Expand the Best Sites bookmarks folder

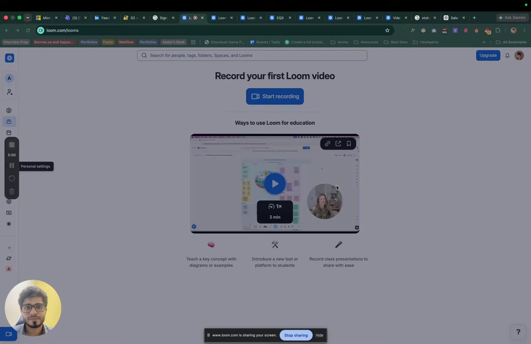click(396, 42)
